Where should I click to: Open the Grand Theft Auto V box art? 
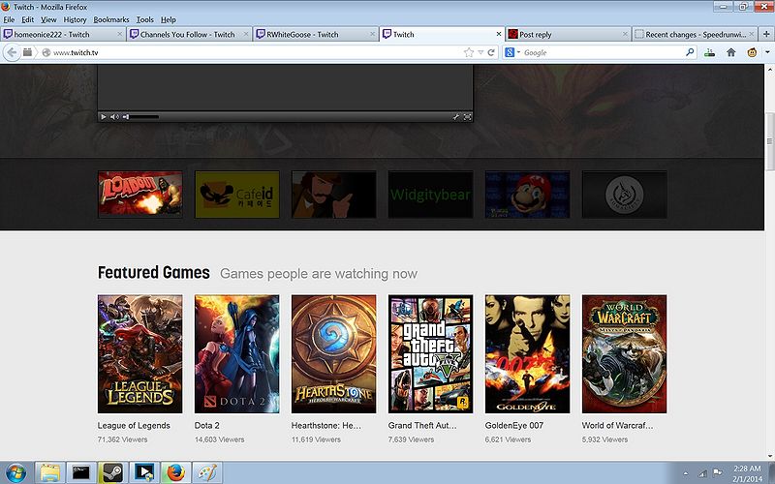point(430,353)
